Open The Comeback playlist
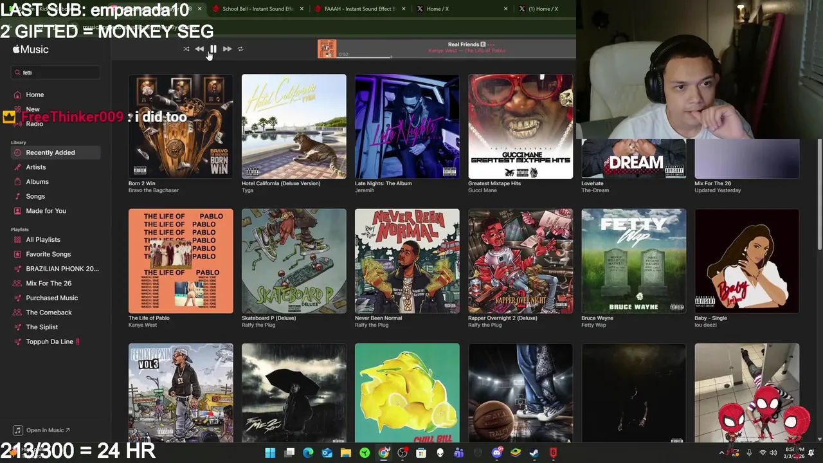The height and width of the screenshot is (463, 823). [x=49, y=313]
